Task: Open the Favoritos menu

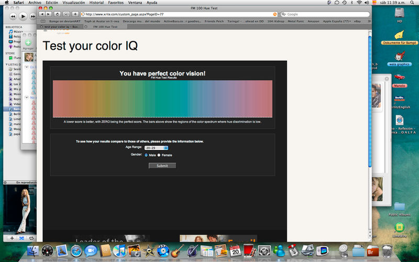Action: click(116, 3)
